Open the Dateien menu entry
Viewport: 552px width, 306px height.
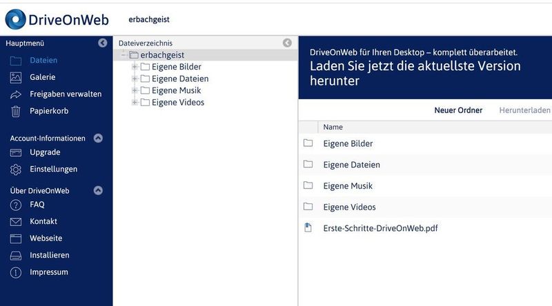(x=43, y=60)
